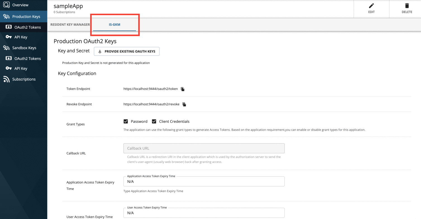This screenshot has height=219, width=421.
Task: Open production API Key key icon
Action: [9, 37]
